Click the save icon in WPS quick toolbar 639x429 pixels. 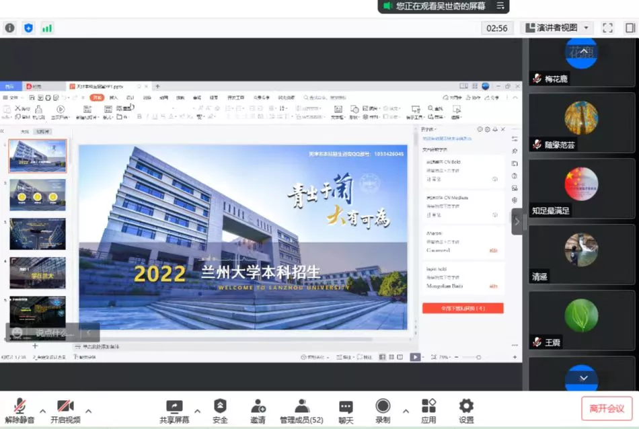(x=32, y=97)
